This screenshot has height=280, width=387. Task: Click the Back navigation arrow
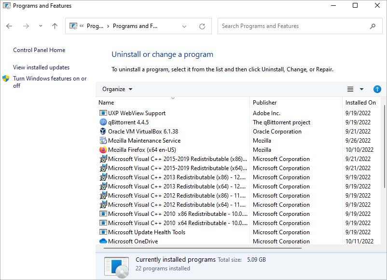(x=9, y=26)
